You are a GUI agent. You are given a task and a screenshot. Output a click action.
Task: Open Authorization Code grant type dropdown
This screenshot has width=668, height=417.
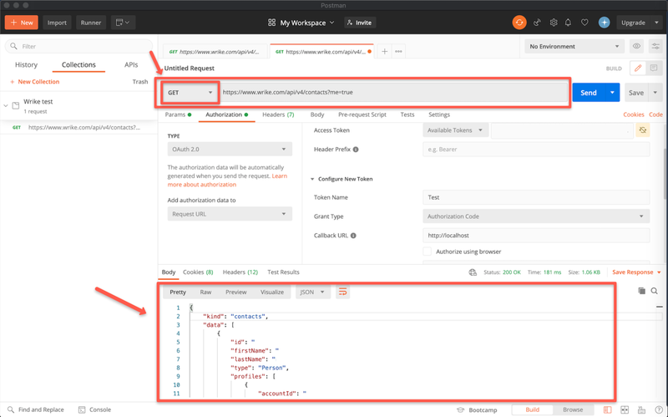coord(536,216)
